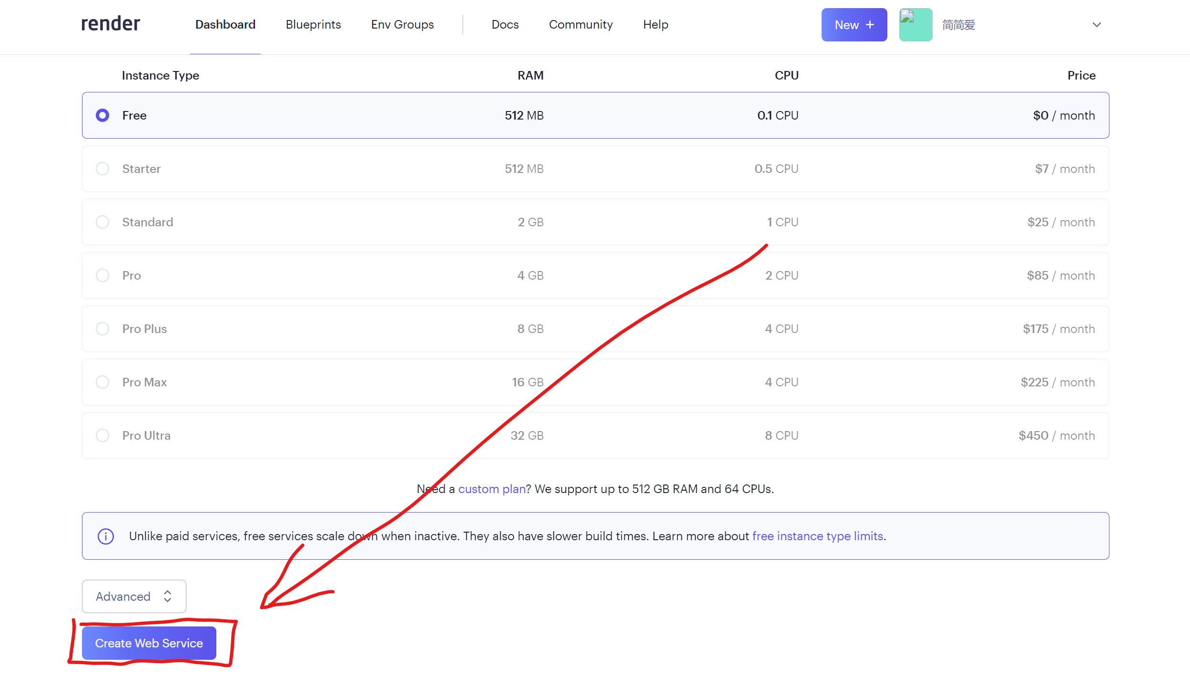
Task: Open the account dropdown chevron
Action: (1097, 25)
